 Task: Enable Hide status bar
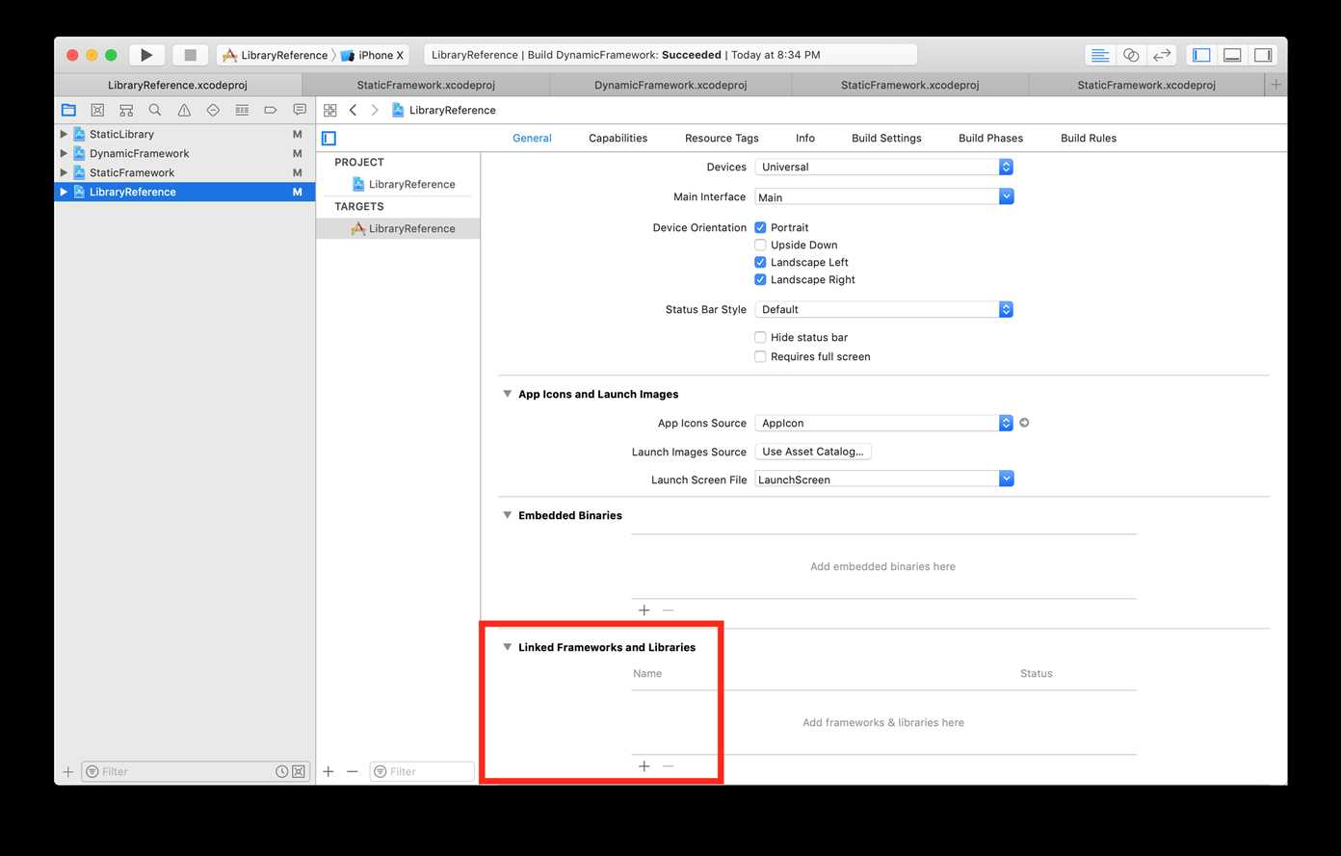[x=760, y=337]
